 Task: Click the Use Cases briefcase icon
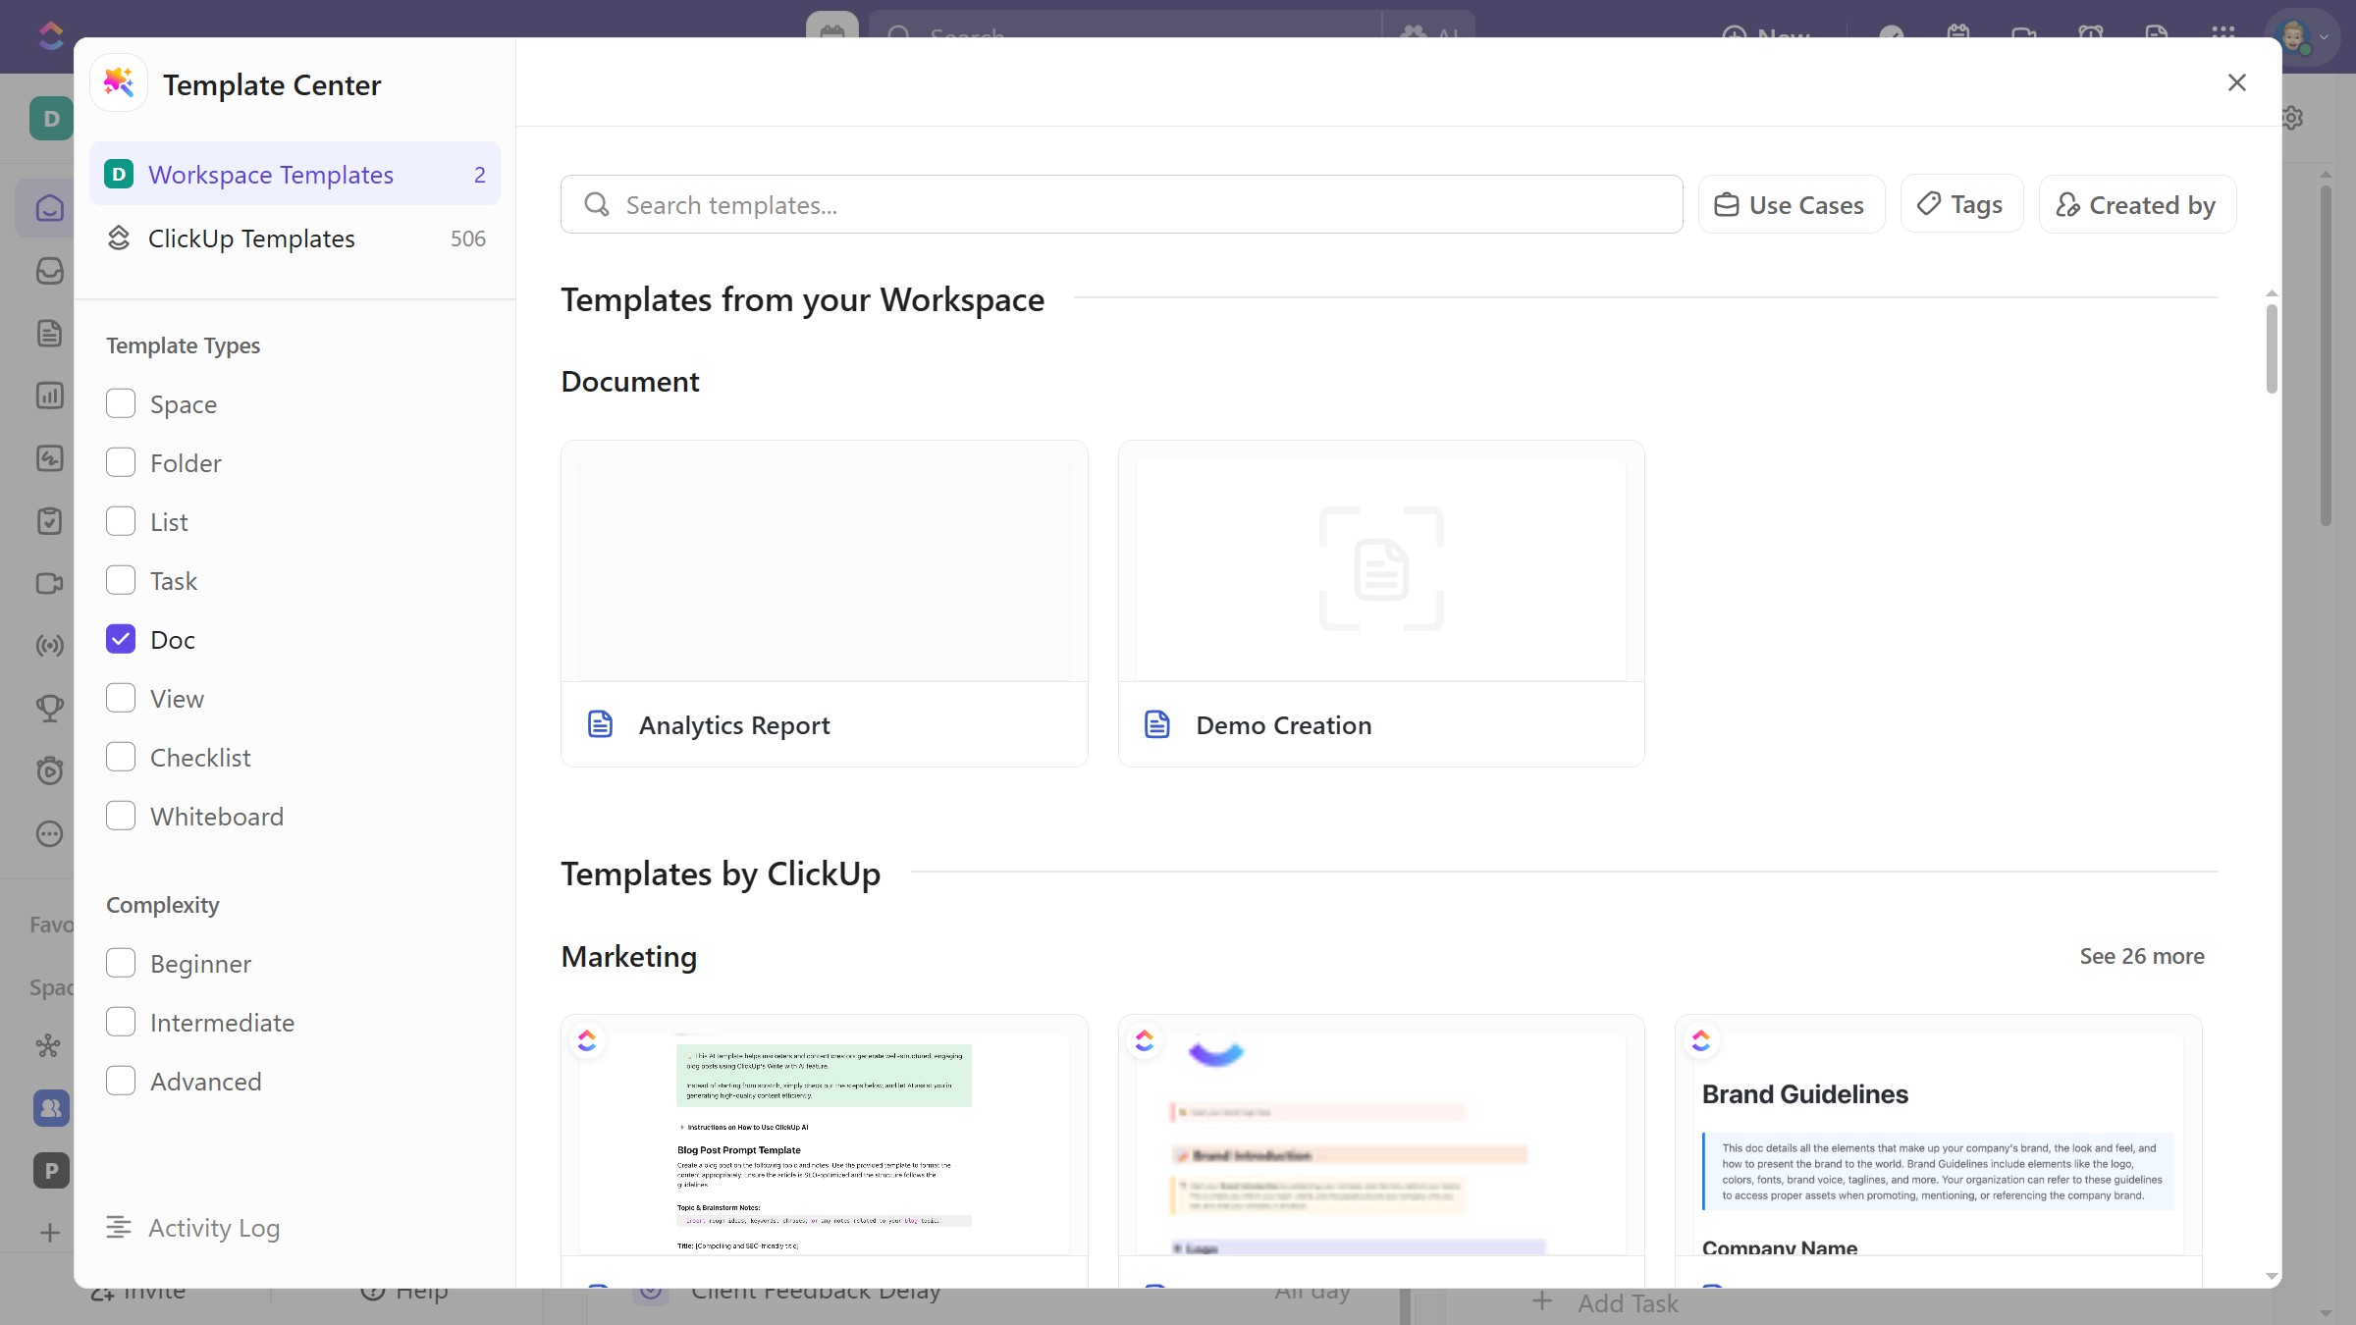click(x=1726, y=205)
